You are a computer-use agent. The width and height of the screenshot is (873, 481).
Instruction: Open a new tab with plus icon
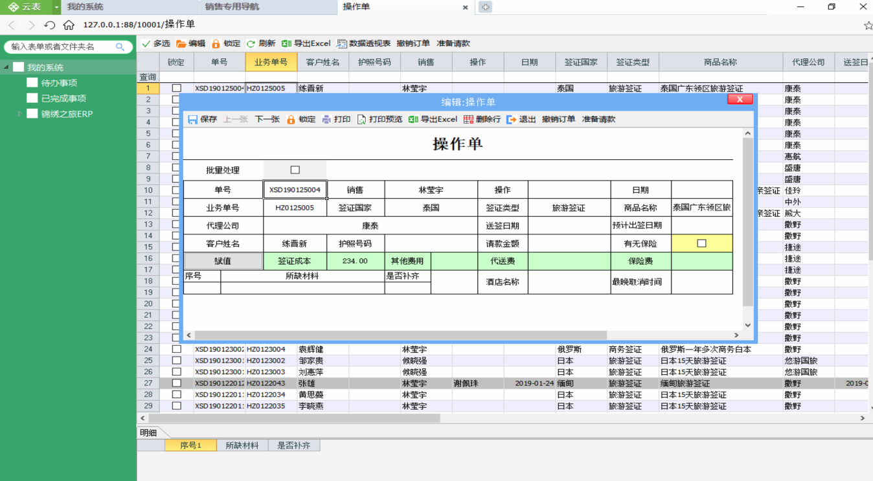(485, 7)
